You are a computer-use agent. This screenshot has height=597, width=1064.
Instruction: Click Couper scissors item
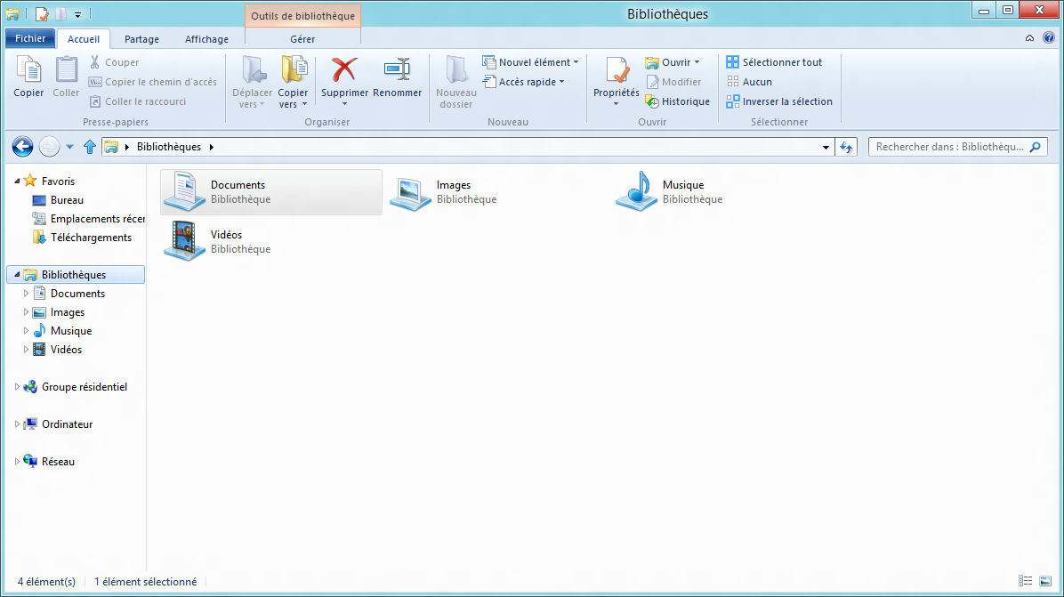(114, 61)
